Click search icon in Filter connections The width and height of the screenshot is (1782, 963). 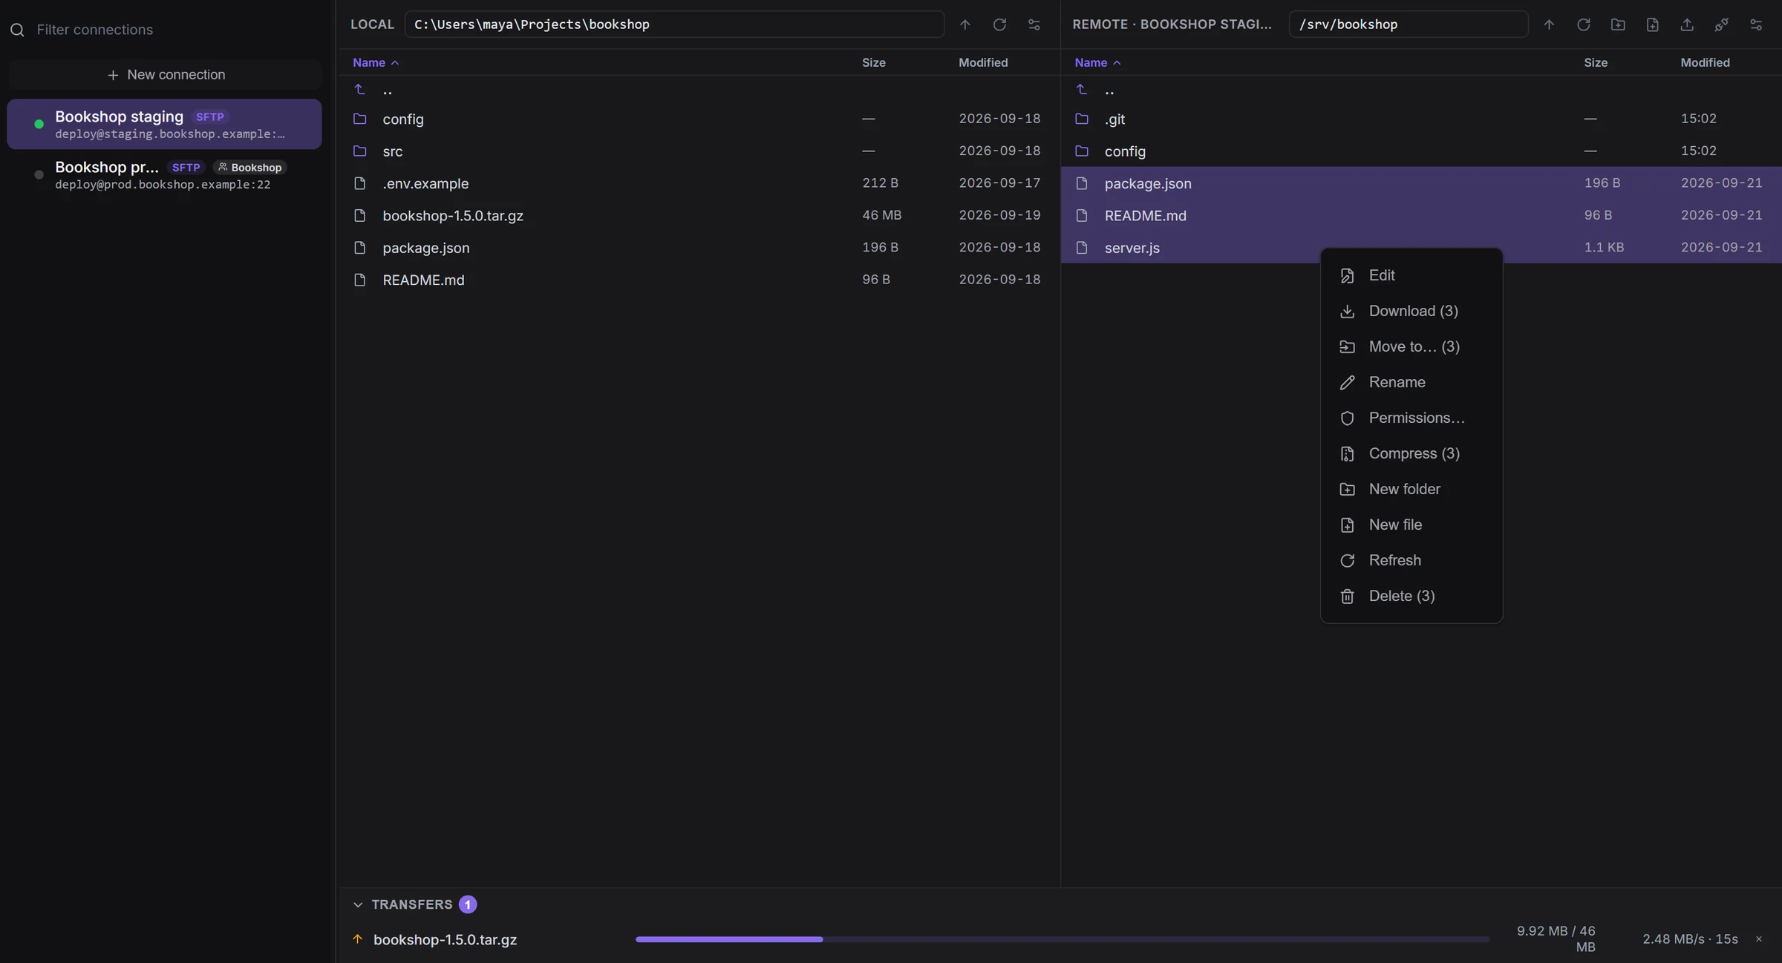[x=17, y=30]
